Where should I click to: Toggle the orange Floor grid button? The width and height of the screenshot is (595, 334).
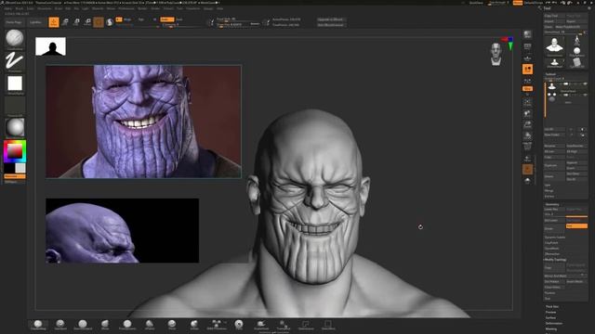pos(527,70)
